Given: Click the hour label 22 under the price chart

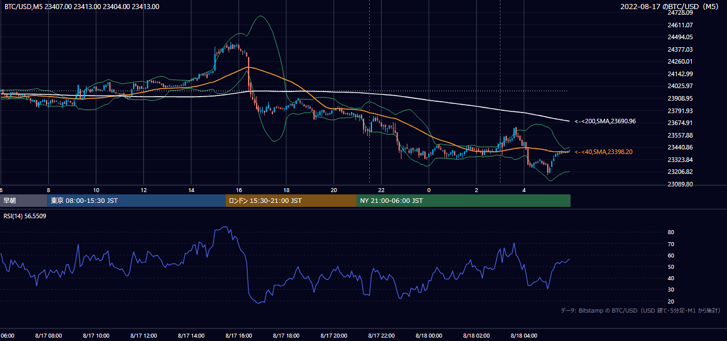Looking at the screenshot, I should click(381, 190).
